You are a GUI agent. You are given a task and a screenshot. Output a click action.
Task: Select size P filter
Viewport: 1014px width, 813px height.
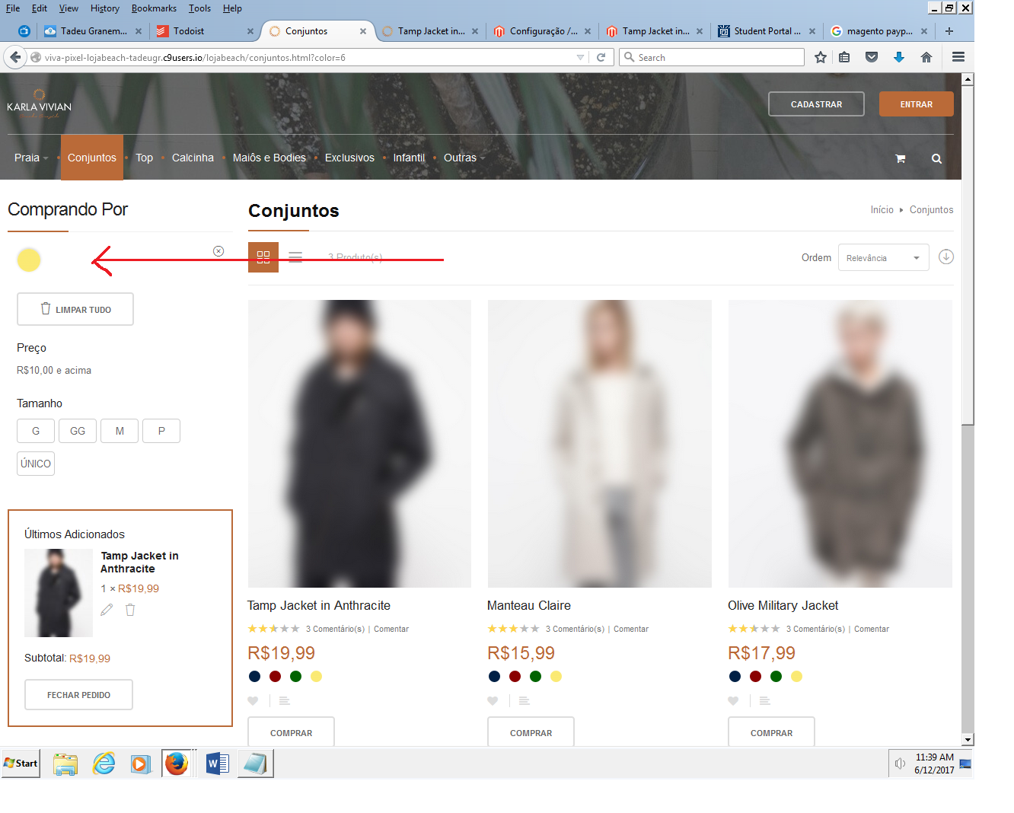pyautogui.click(x=161, y=431)
